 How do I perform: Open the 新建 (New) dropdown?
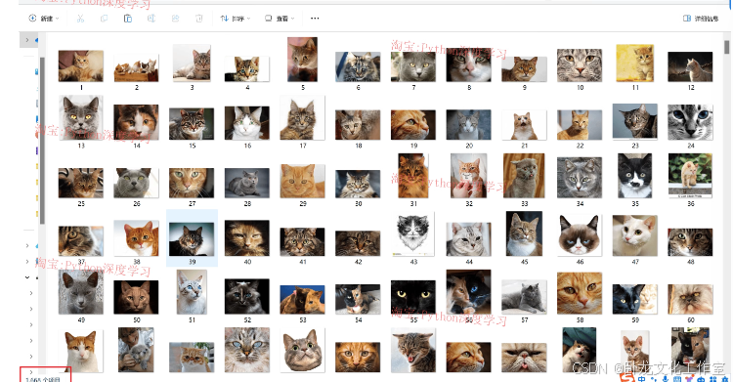point(44,19)
